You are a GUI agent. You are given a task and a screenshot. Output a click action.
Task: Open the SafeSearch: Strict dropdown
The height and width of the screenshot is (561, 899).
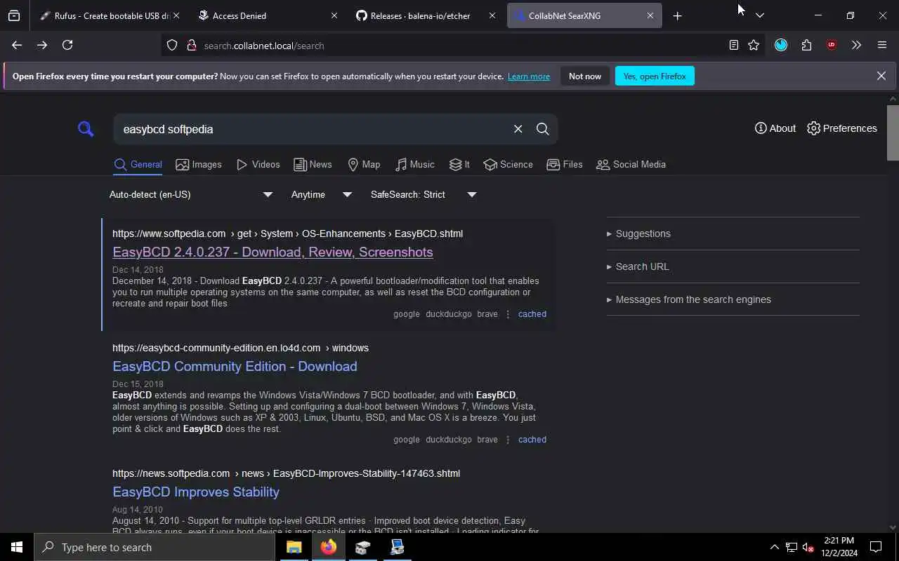[x=424, y=194]
